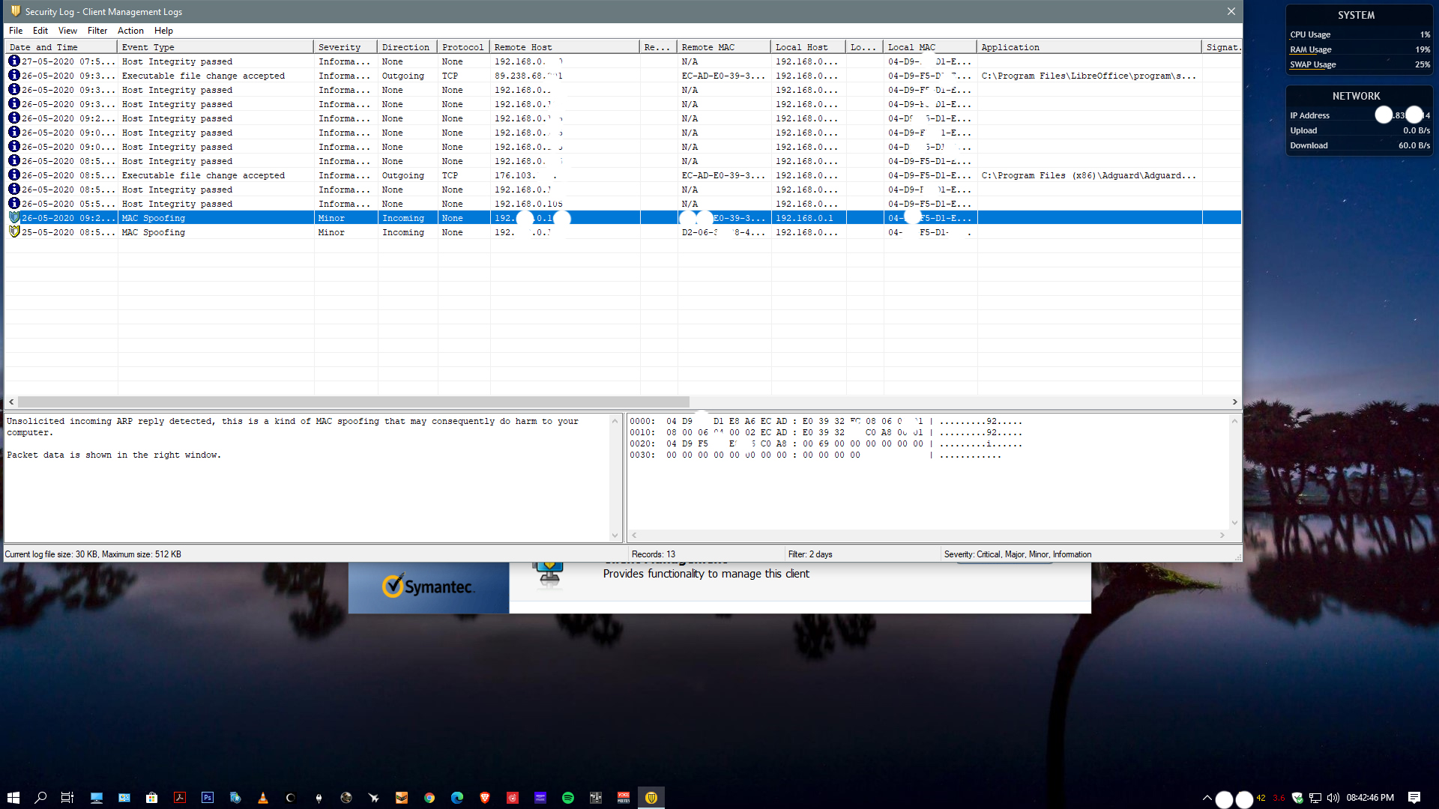
Task: Click the horizontal scrollbar thumb of log table
Action: tap(352, 402)
